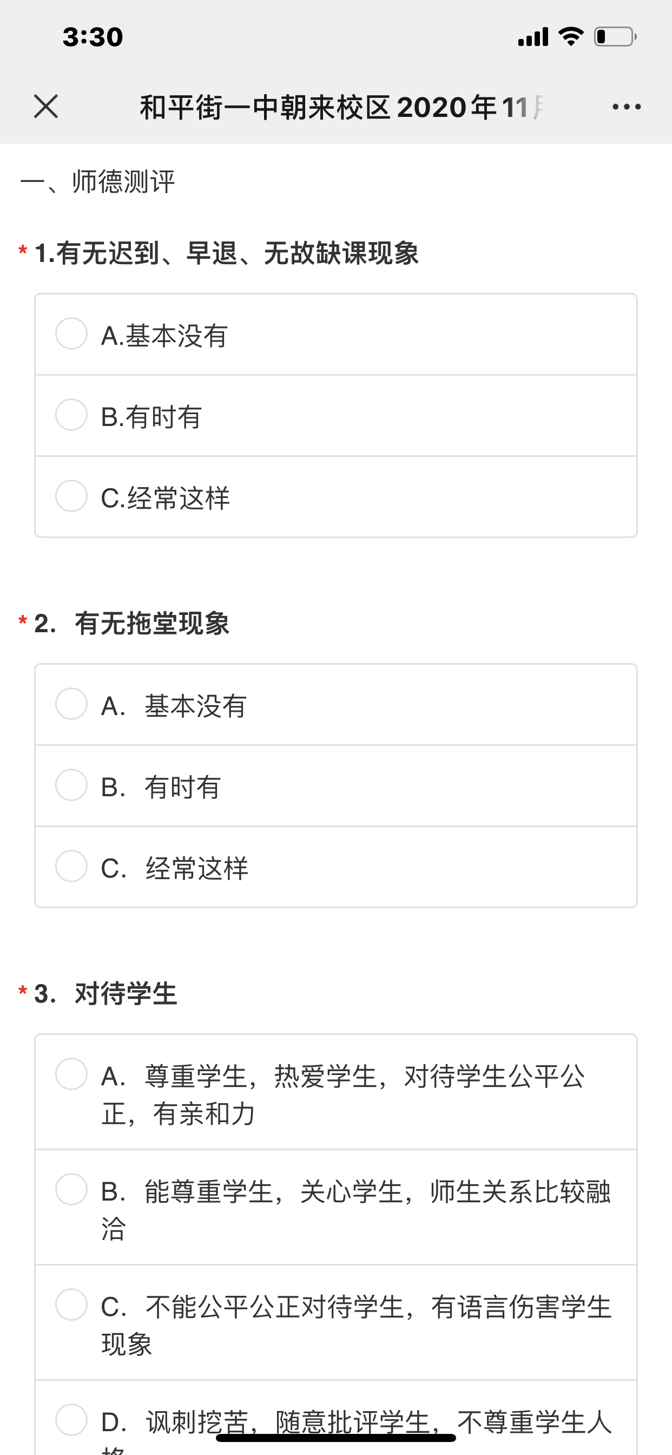Tap the cellular signal bars icon
672x1455 pixels.
pyautogui.click(x=533, y=37)
